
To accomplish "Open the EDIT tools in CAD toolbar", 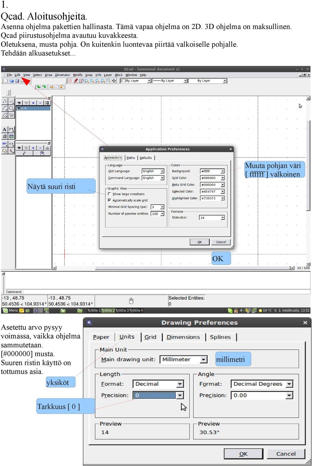I will (x=5, y=144).
